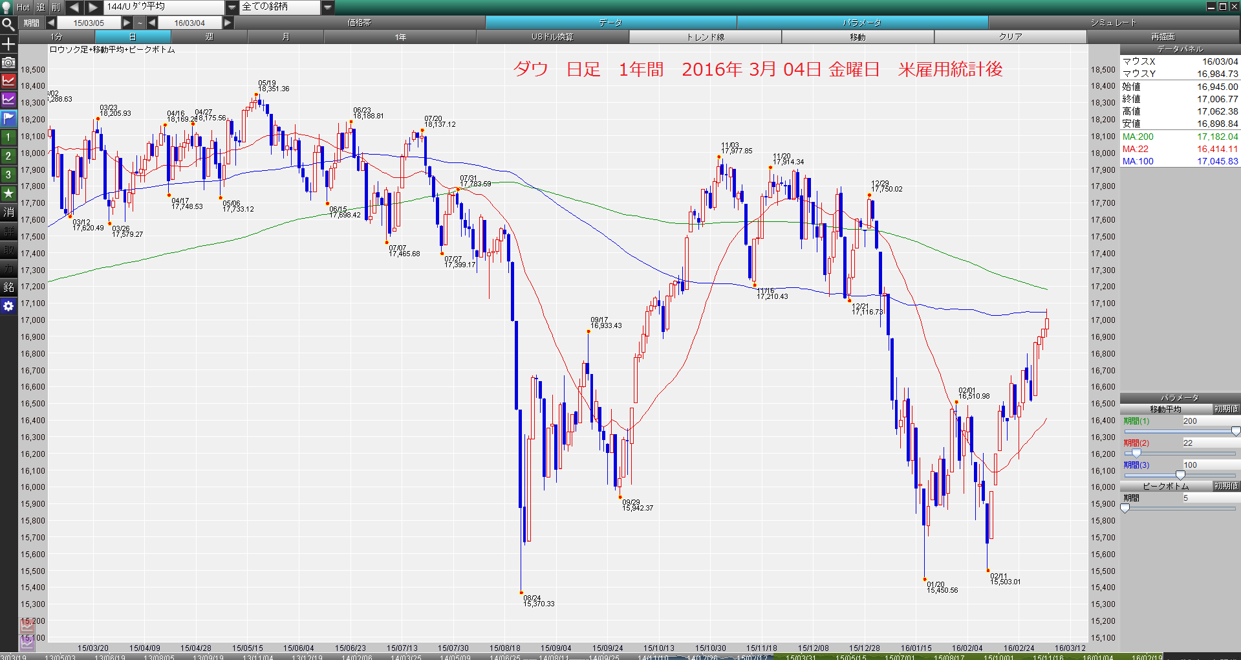This screenshot has width=1241, height=660.
Task: Click the tilde range button between dates
Action: [140, 23]
